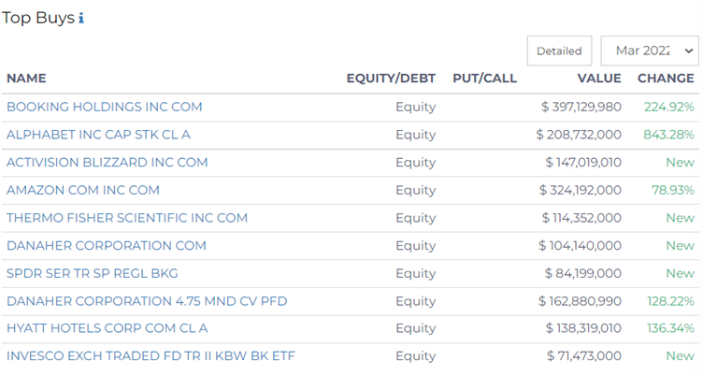Image resolution: width=703 pixels, height=376 pixels.
Task: Open ALPHABET INC CAP STK CL A link
Action: (x=99, y=135)
